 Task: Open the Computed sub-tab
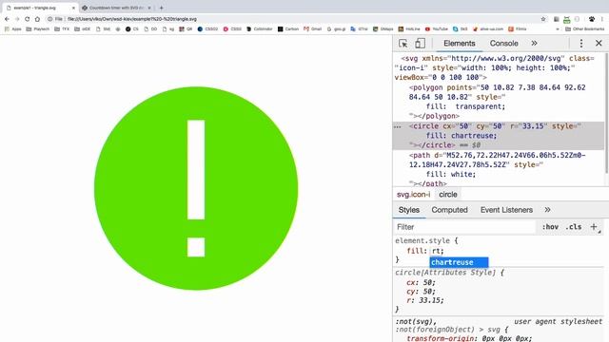click(449, 210)
